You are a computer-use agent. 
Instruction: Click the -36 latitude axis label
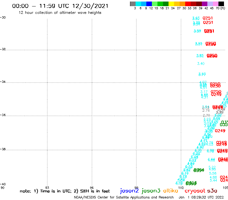point(3,115)
